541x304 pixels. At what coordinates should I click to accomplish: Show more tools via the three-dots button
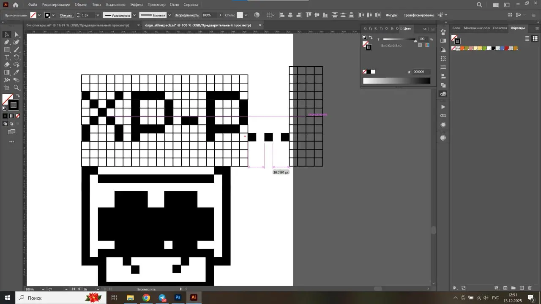[11, 142]
